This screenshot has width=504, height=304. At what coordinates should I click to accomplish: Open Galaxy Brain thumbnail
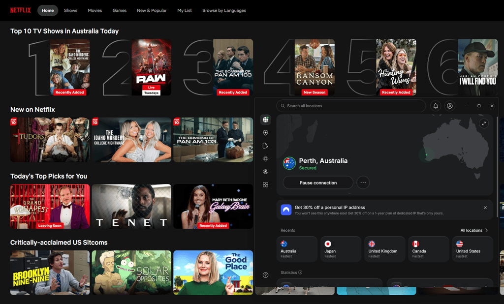click(x=213, y=206)
